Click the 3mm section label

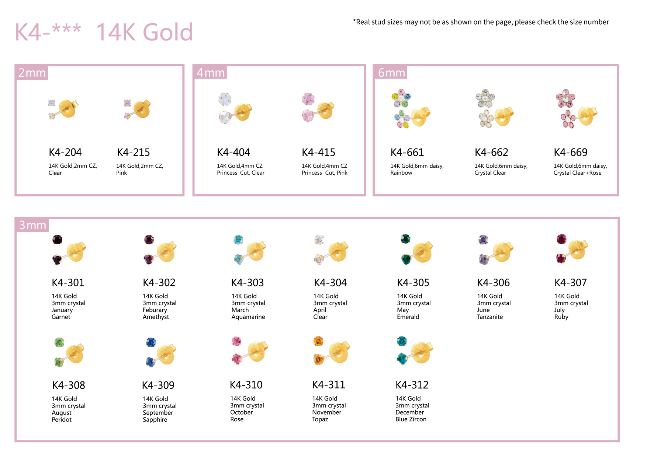pyautogui.click(x=32, y=225)
